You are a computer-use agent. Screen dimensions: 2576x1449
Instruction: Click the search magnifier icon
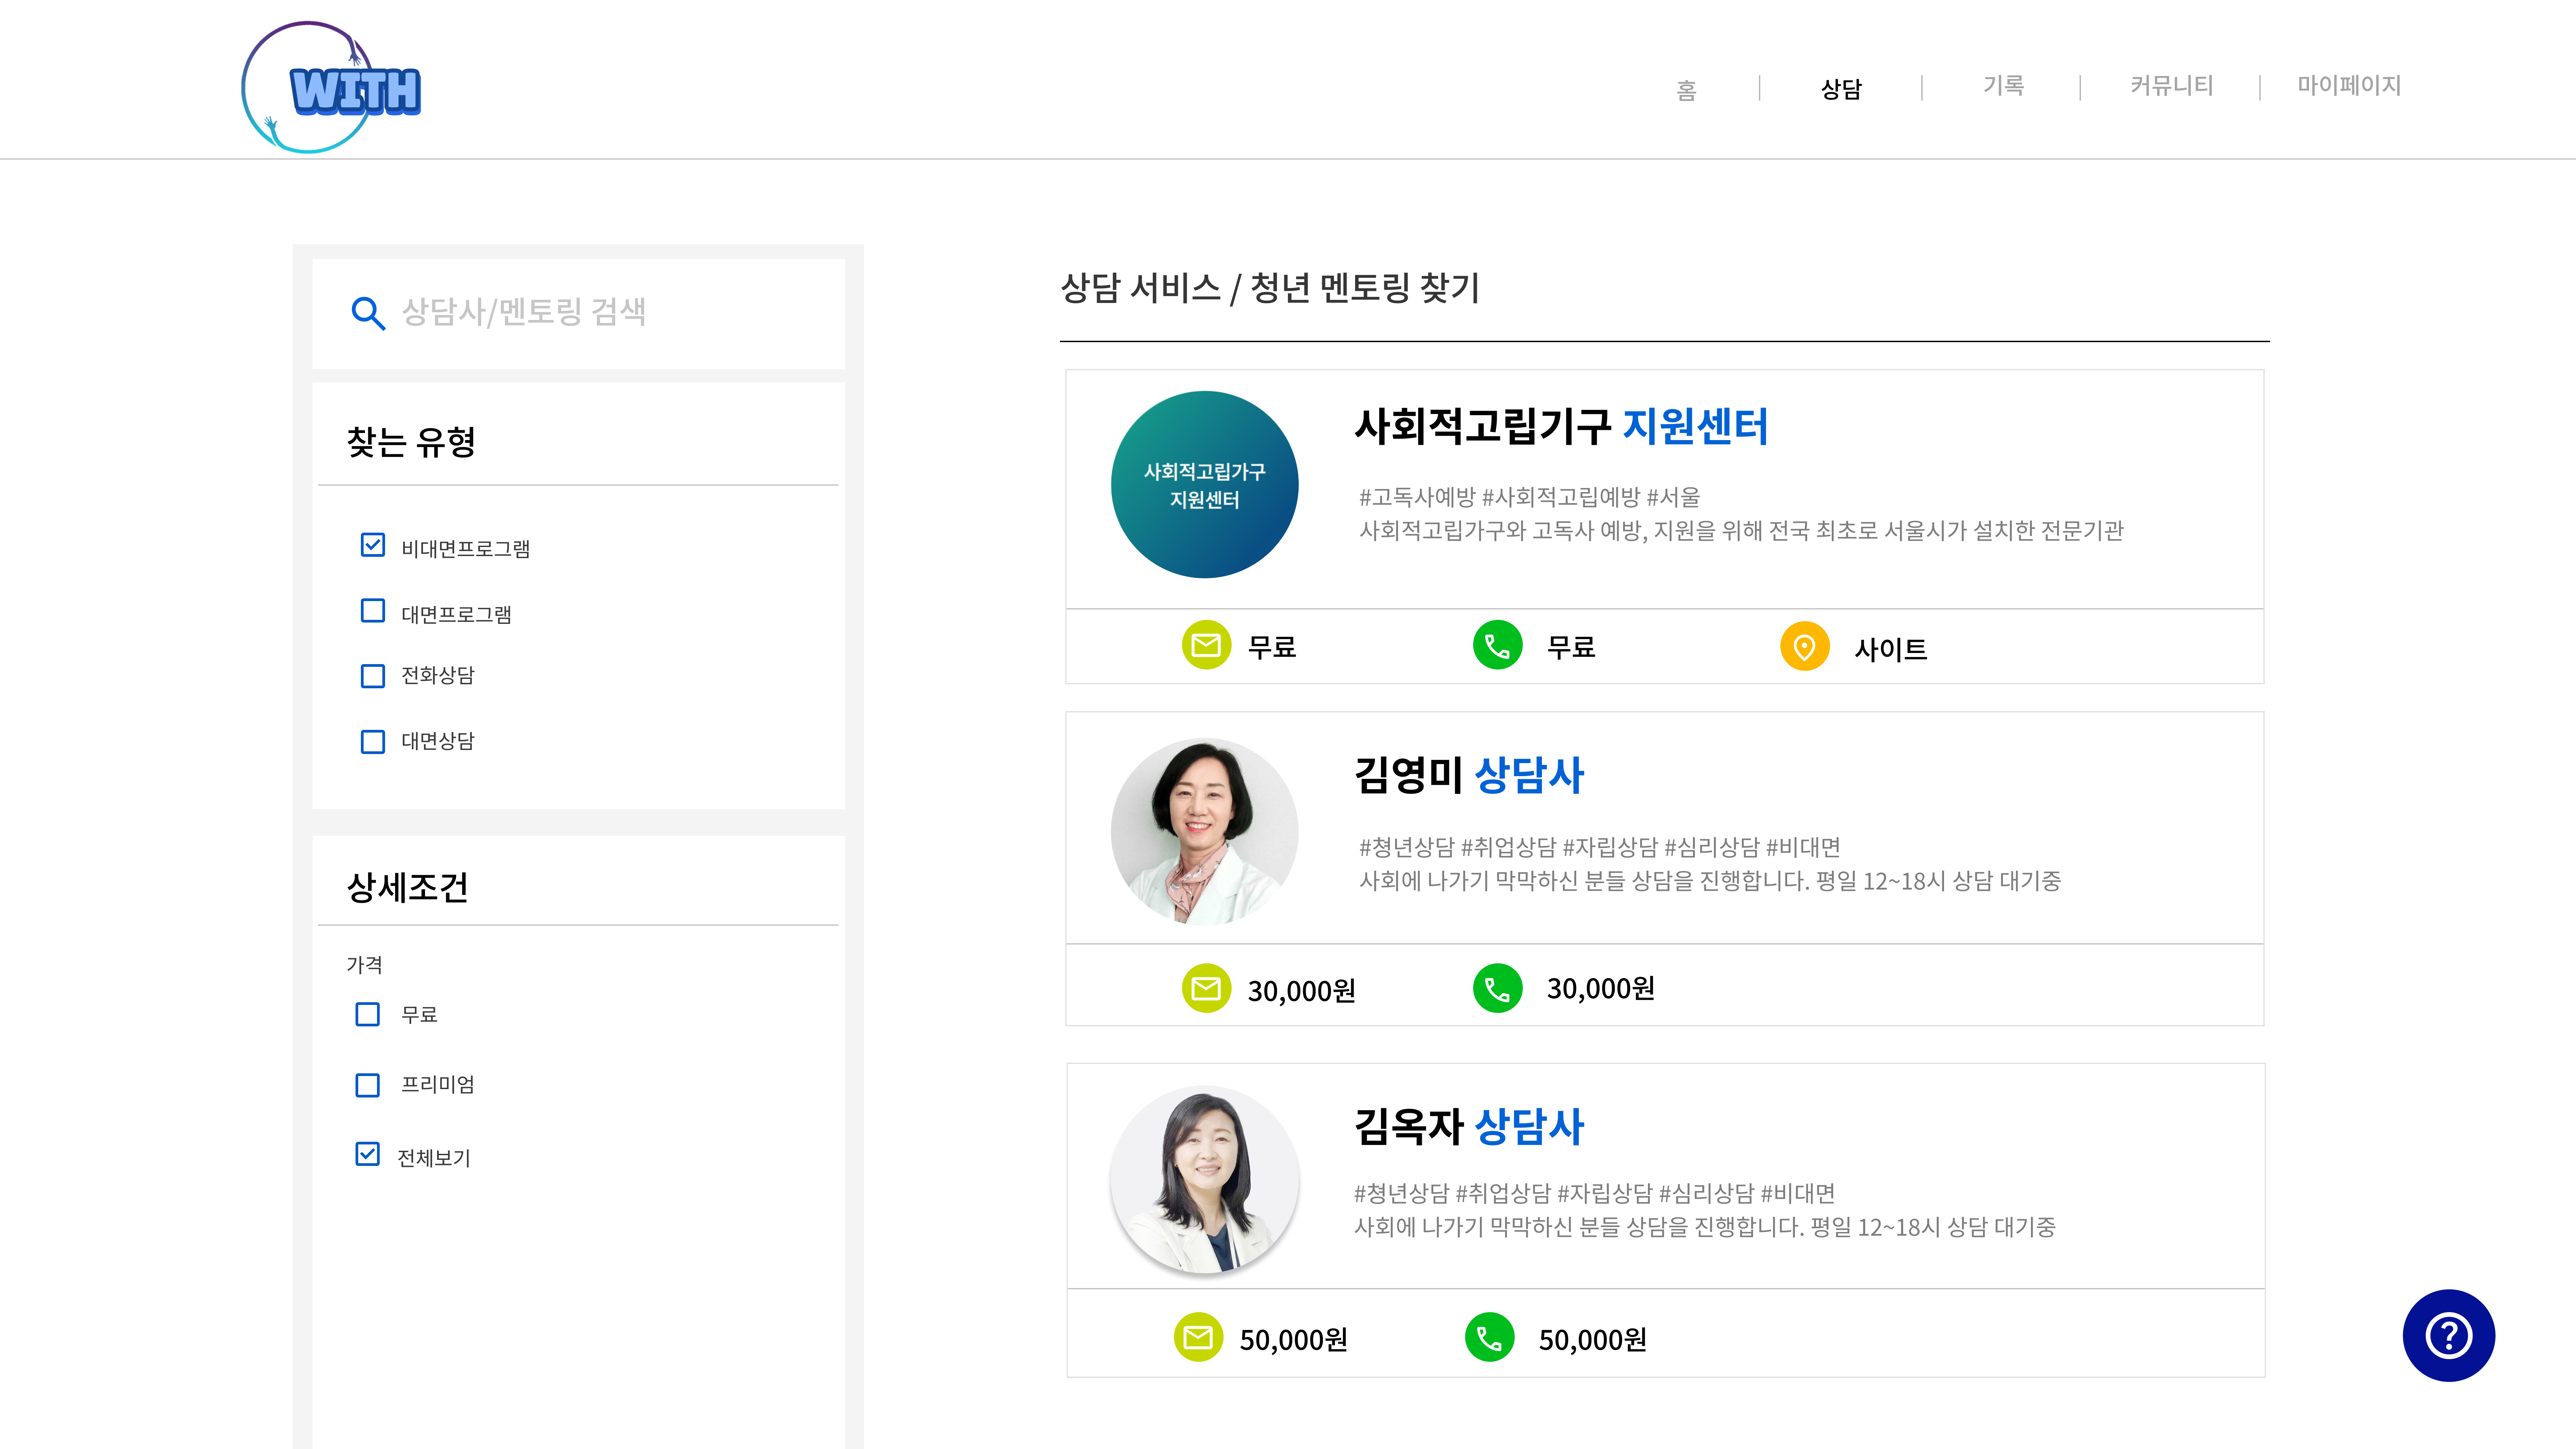[x=368, y=313]
